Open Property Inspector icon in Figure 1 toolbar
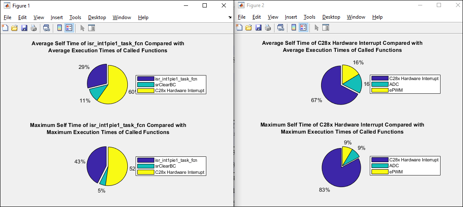This screenshot has height=207, width=463. pyautogui.click(x=92, y=28)
